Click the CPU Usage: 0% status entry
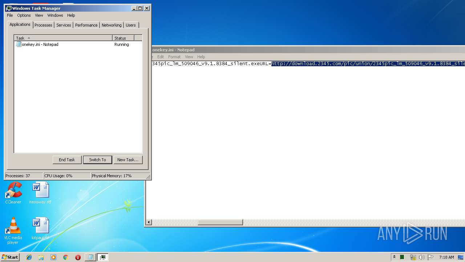The height and width of the screenshot is (262, 465). (67, 176)
